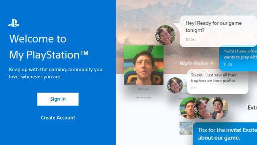Click the Sign In button
This screenshot has width=257, height=145.
tap(58, 99)
